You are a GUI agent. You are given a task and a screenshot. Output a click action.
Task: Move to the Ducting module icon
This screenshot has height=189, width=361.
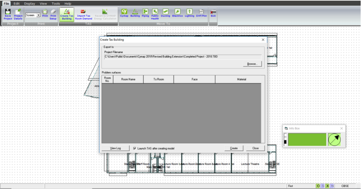[x=165, y=13]
